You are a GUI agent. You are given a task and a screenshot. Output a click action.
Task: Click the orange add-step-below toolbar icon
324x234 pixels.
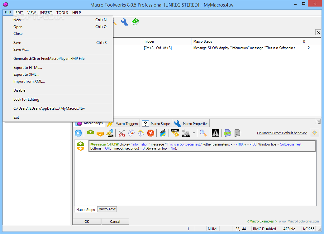point(100,134)
